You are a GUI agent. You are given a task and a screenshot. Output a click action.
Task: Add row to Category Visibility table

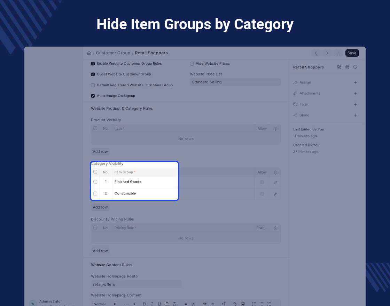pos(100,207)
